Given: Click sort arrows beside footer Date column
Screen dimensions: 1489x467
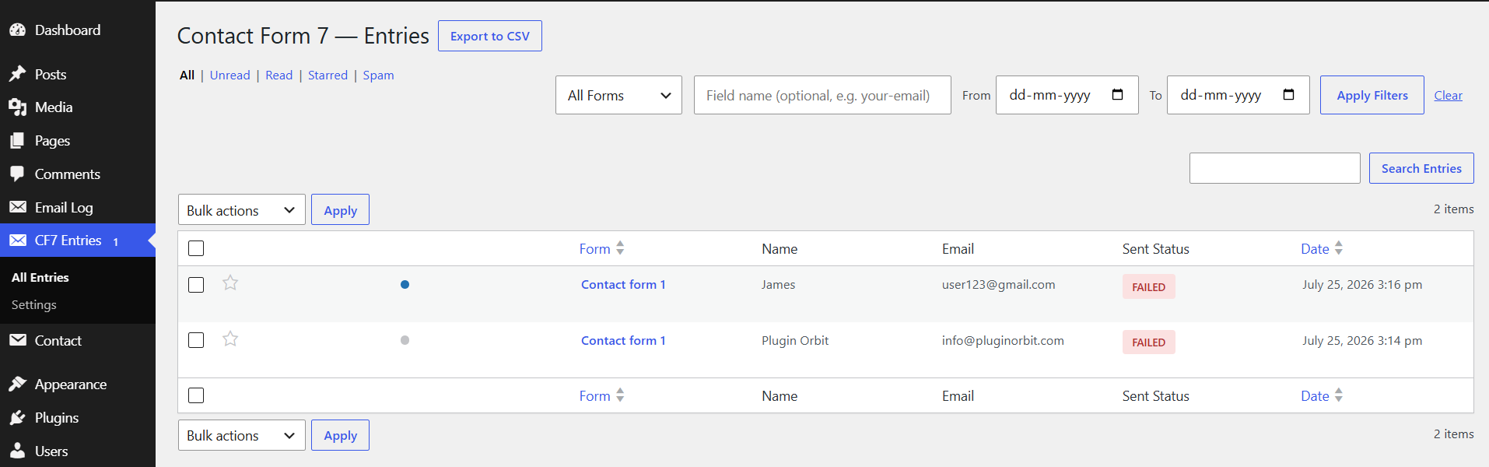Looking at the screenshot, I should [1339, 395].
